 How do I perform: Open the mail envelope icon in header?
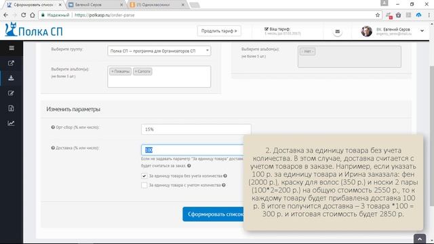pyautogui.click(x=338, y=32)
